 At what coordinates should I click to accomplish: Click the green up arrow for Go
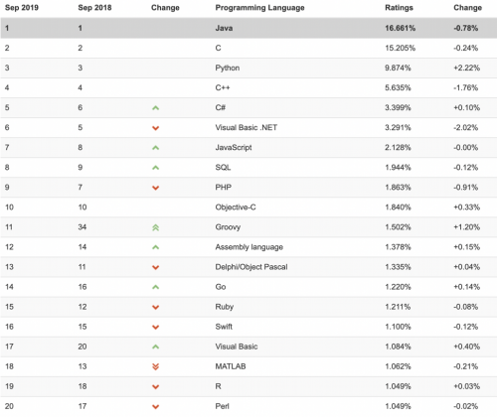tap(155, 287)
